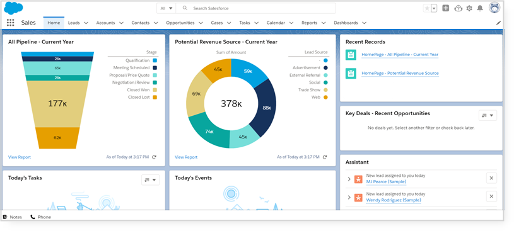
Task: Expand the Wendy Rodriguez assistant item
Action: (349, 197)
